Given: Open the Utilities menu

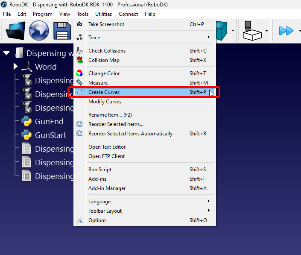Looking at the screenshot, I should click(103, 14).
